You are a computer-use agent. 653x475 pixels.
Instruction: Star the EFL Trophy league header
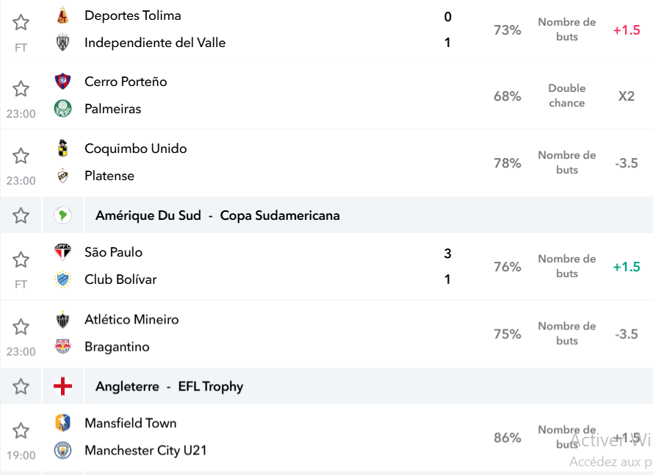21,387
